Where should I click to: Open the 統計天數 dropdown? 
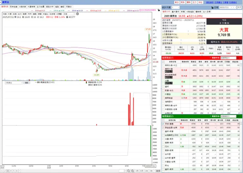tap(176, 8)
